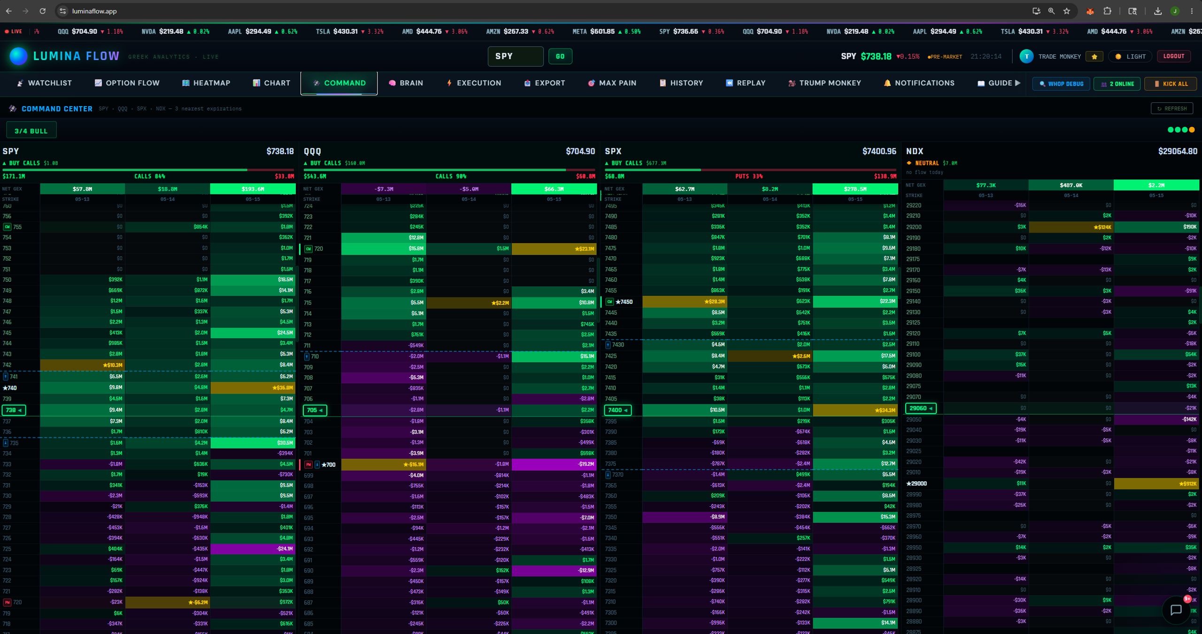Open the install app icon in address bar
1202x634 pixels.
(1036, 11)
